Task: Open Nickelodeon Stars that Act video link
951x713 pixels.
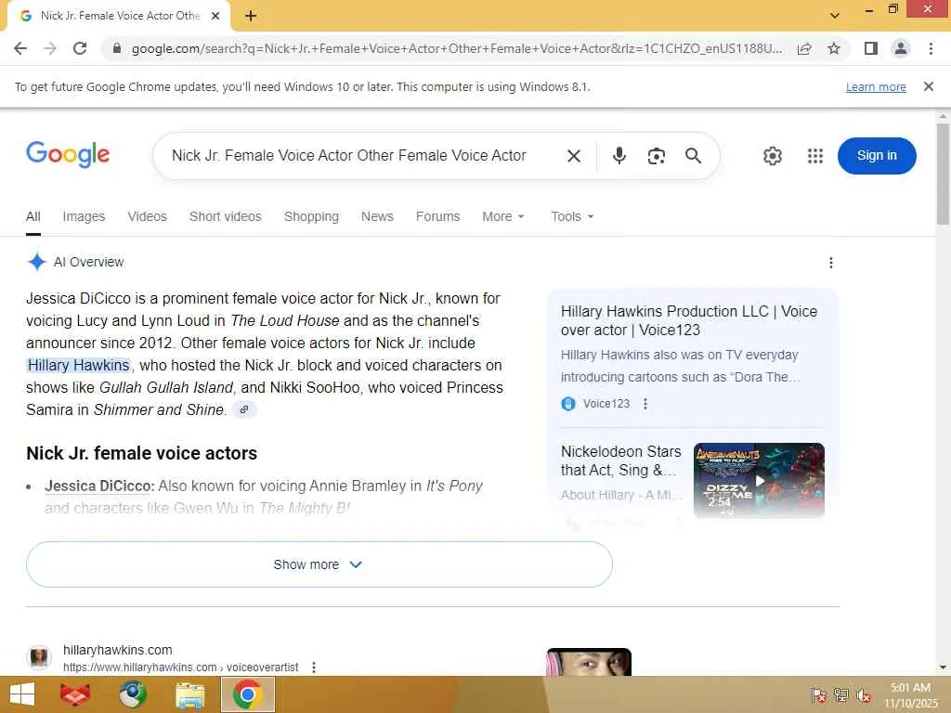Action: click(621, 460)
